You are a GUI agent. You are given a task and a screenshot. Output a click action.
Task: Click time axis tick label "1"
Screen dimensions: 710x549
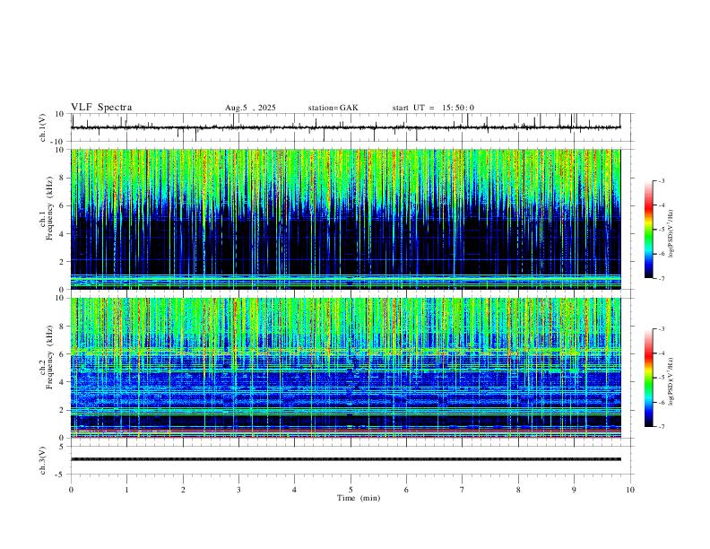(126, 490)
